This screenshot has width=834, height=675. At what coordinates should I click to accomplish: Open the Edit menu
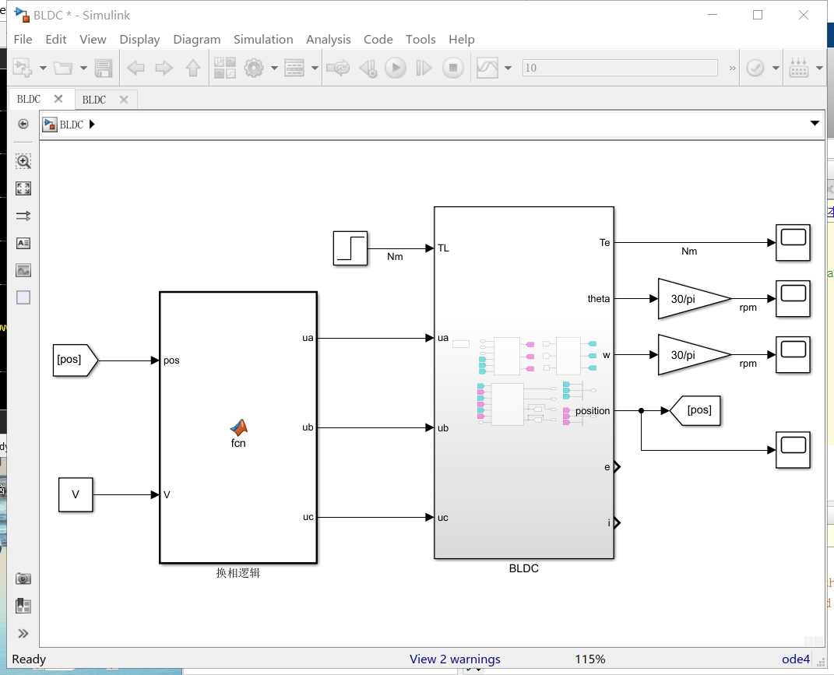[x=56, y=40]
